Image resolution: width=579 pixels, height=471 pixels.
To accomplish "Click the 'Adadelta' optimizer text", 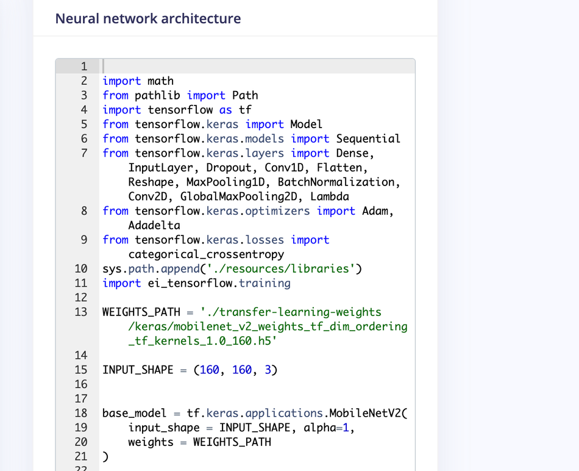I will coord(154,225).
